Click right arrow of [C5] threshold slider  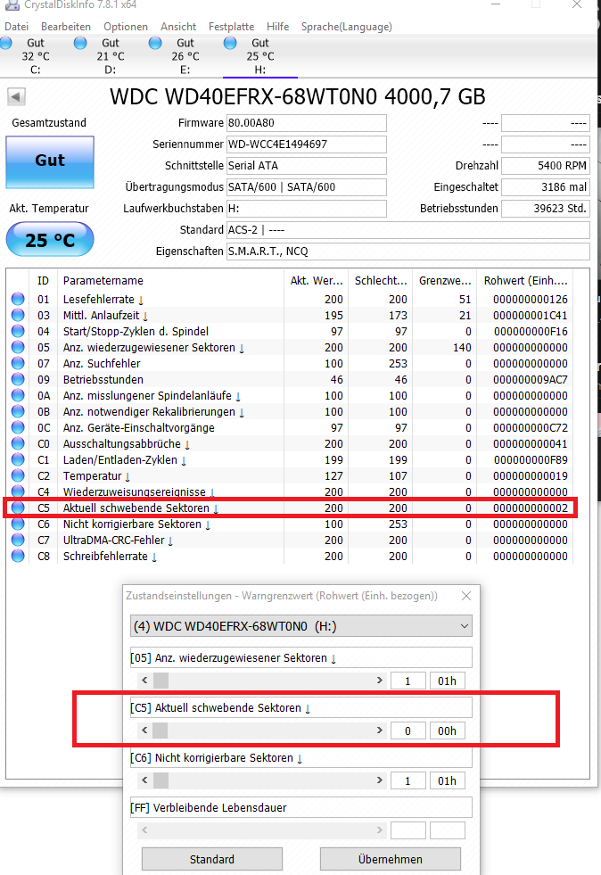pos(380,730)
